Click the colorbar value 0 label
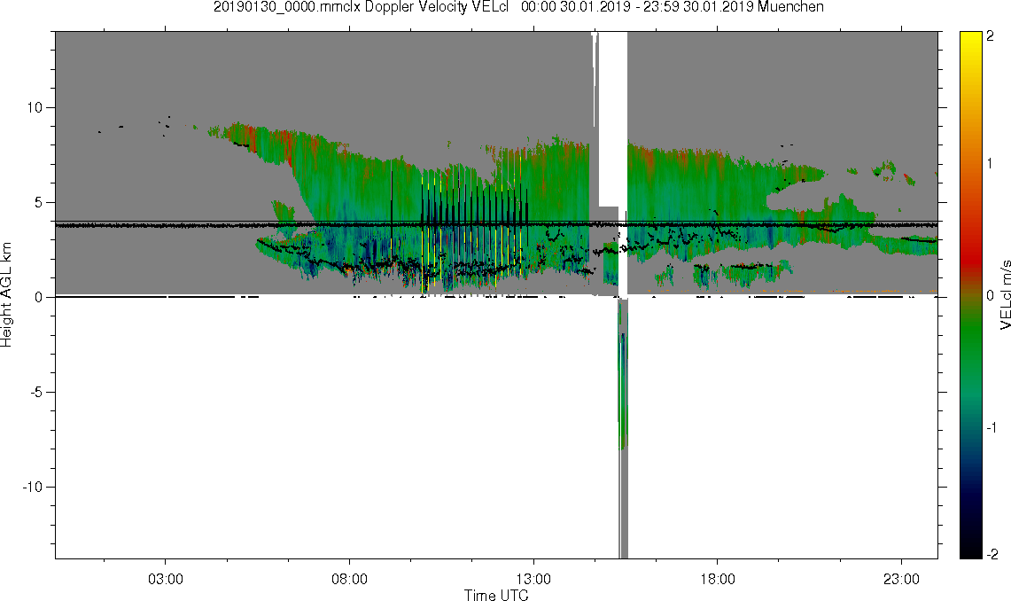 991,295
